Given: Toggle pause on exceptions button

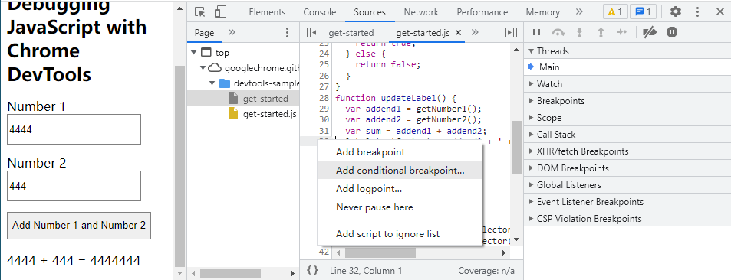Looking at the screenshot, I should click(x=672, y=33).
